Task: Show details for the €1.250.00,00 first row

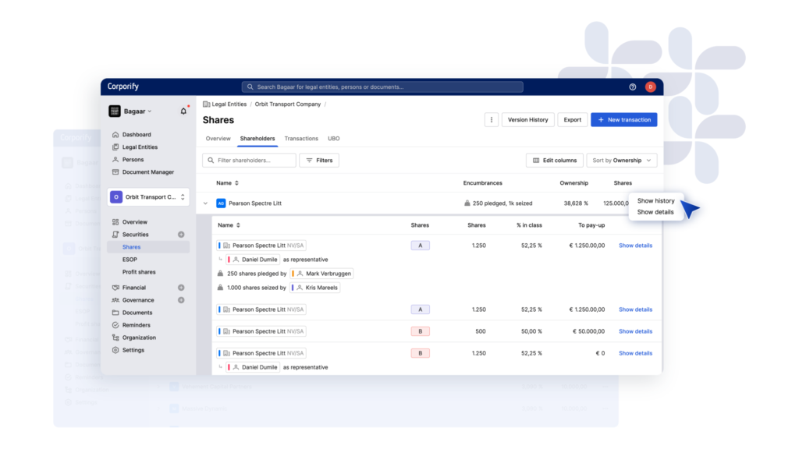Action: coord(635,246)
